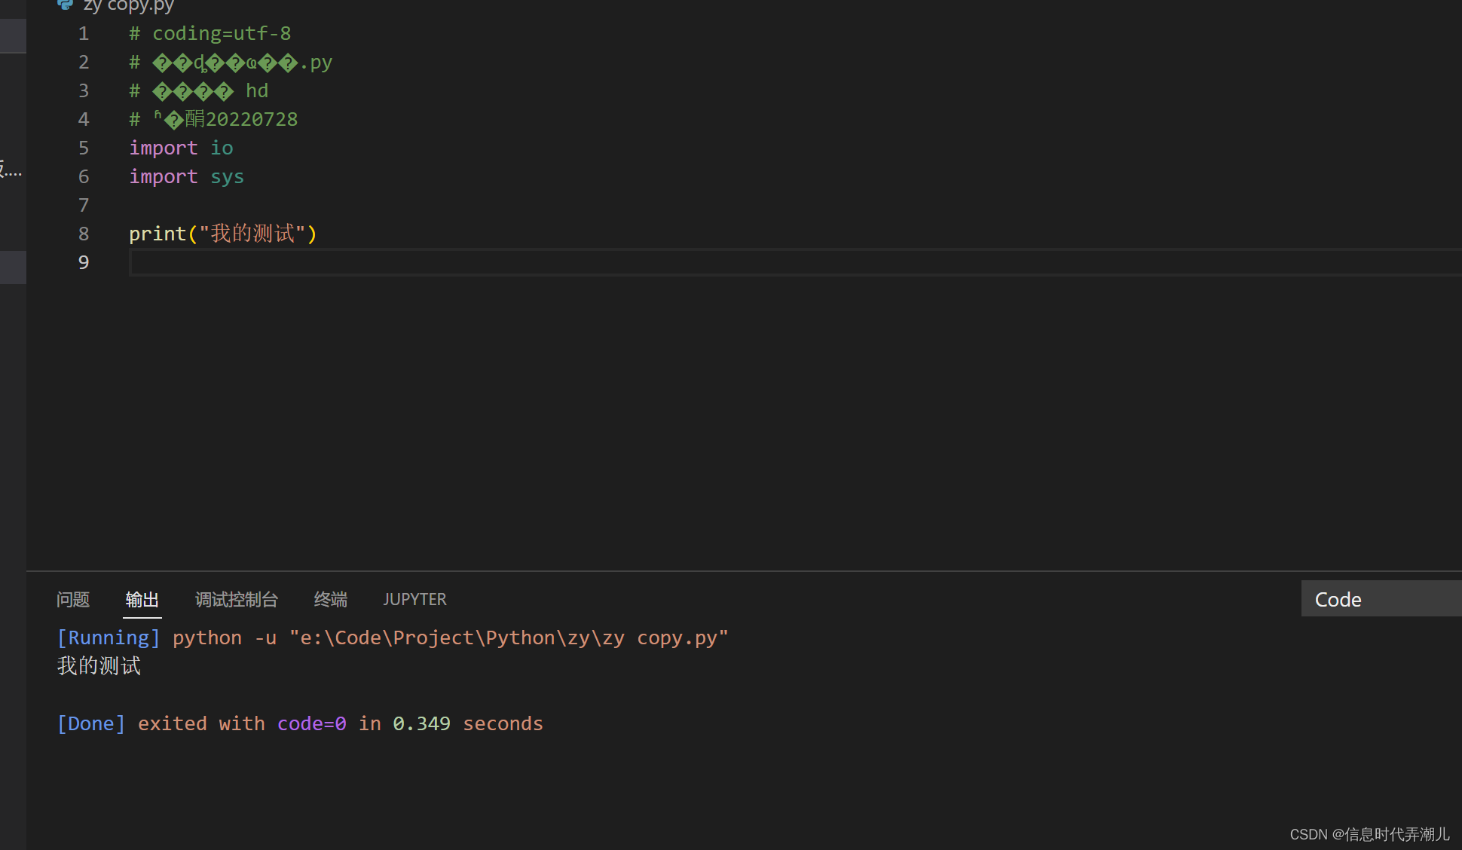Click the Python icon on the zy copy.py tab
Viewport: 1462px width, 850px height.
click(64, 5)
